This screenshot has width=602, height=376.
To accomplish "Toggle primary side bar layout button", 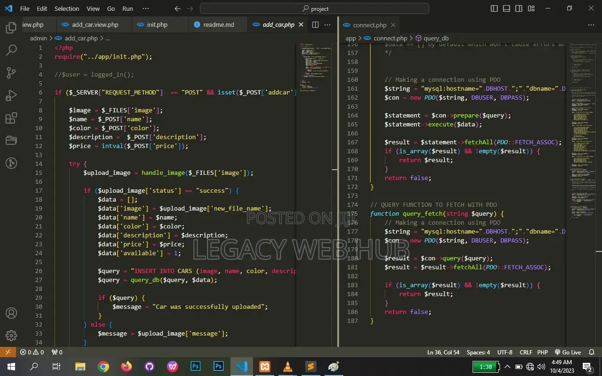I will click(x=494, y=8).
